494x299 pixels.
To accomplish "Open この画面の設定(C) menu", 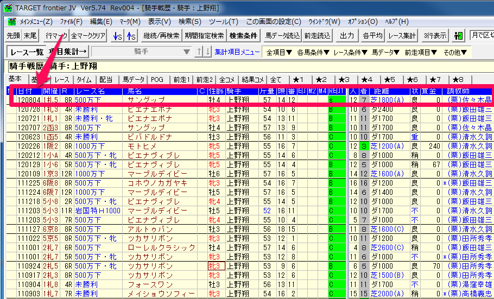I will click(x=274, y=22).
